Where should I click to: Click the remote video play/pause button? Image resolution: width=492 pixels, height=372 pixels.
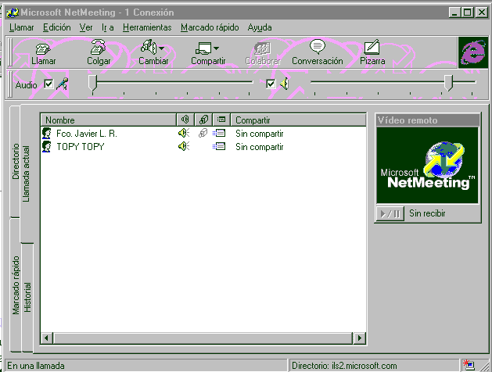click(390, 213)
